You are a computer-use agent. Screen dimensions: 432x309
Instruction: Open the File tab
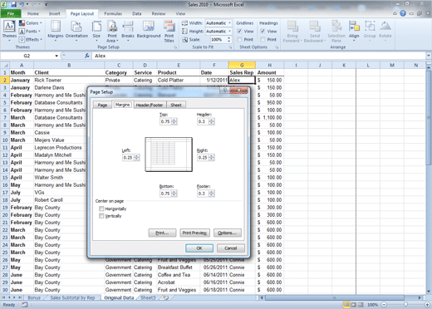(x=11, y=13)
